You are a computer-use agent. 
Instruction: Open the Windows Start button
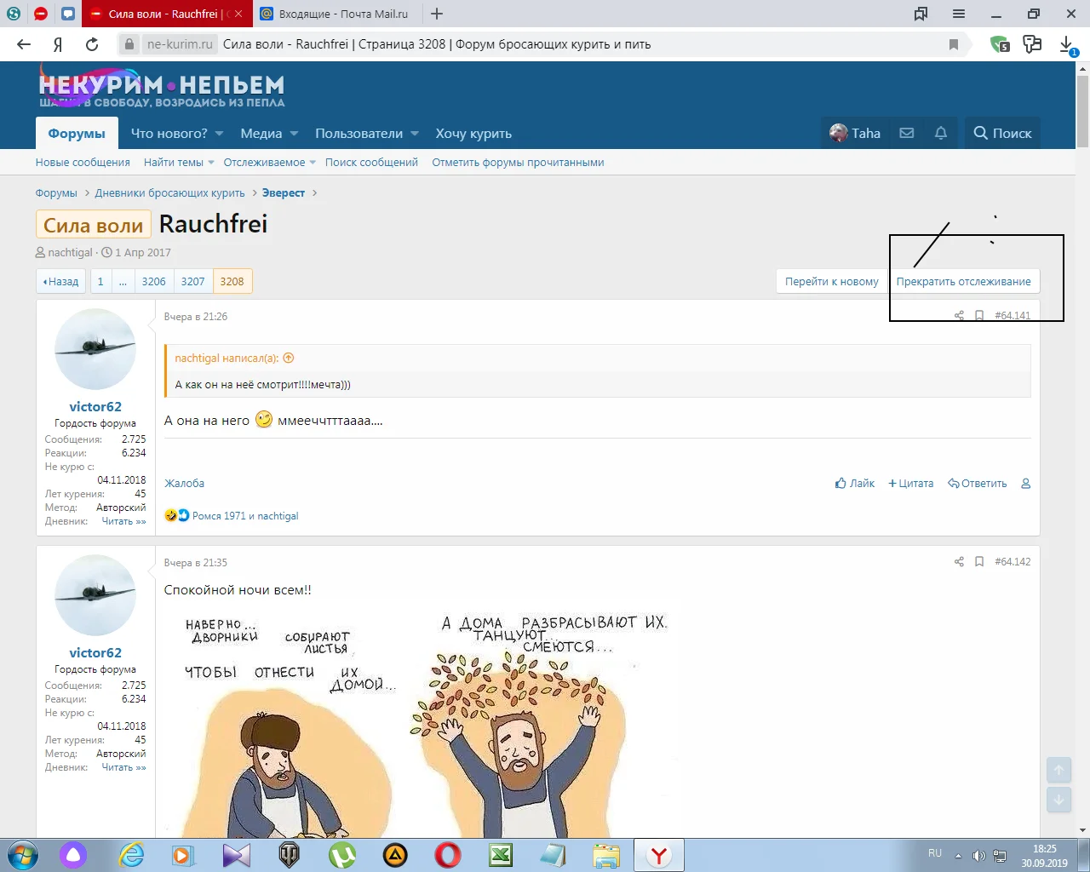pos(20,855)
